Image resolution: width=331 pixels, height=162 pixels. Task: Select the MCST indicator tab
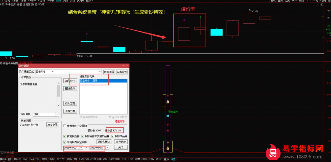click(x=159, y=159)
